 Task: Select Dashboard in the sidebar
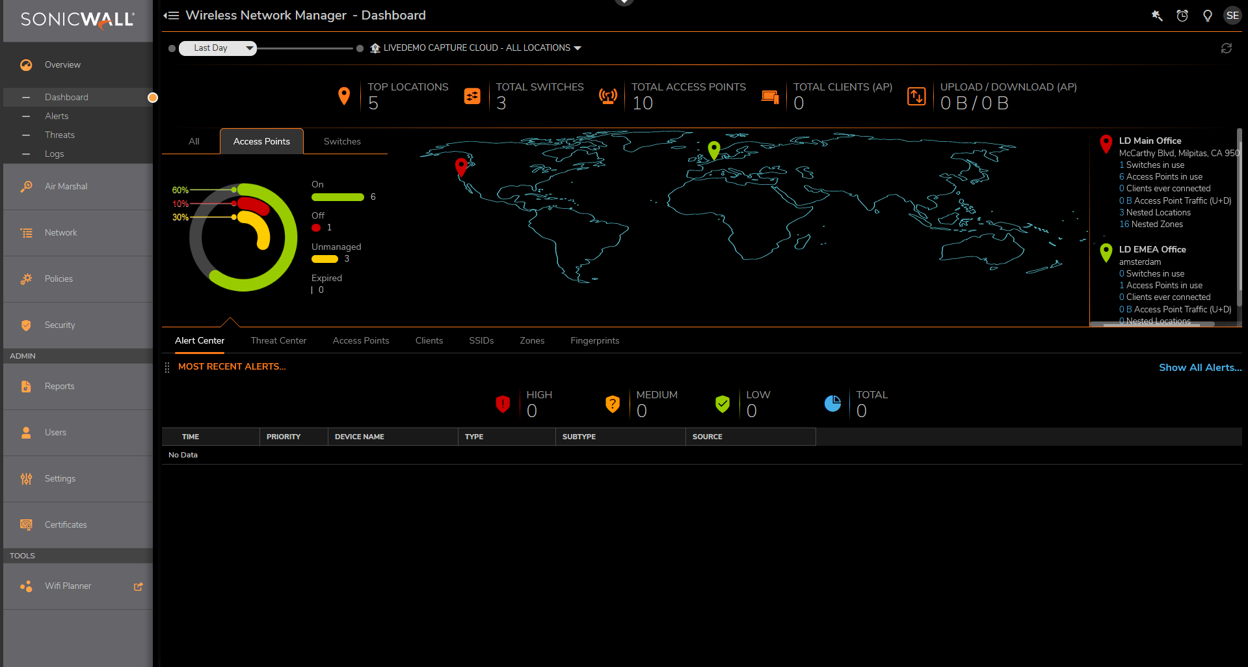[66, 98]
